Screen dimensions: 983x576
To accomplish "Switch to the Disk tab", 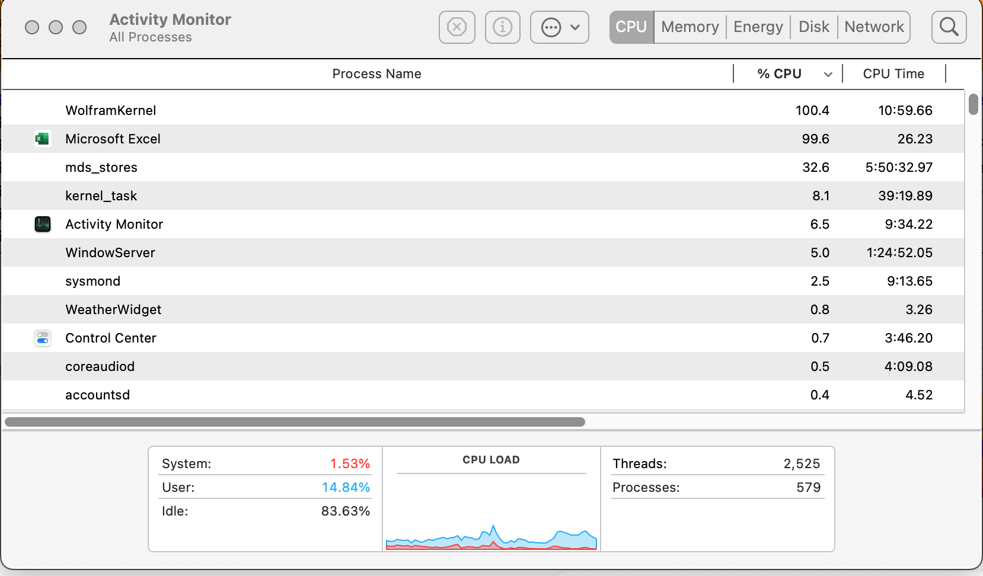I will click(x=814, y=27).
